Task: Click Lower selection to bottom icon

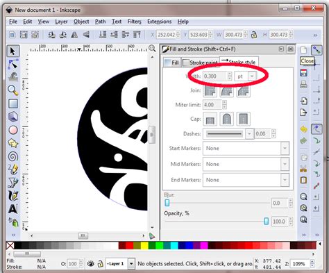Action: point(103,35)
